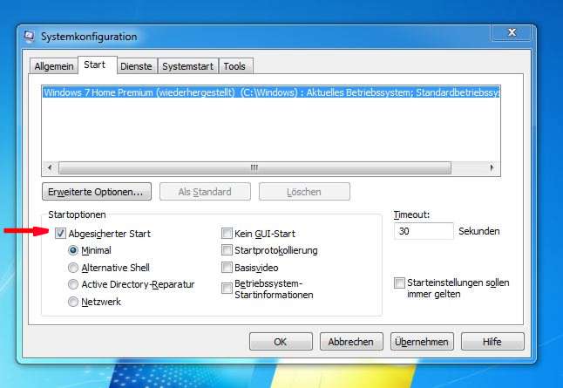Image resolution: width=563 pixels, height=388 pixels.
Task: Click the horizontal scrollbar thumb in boot list
Action: (254, 167)
